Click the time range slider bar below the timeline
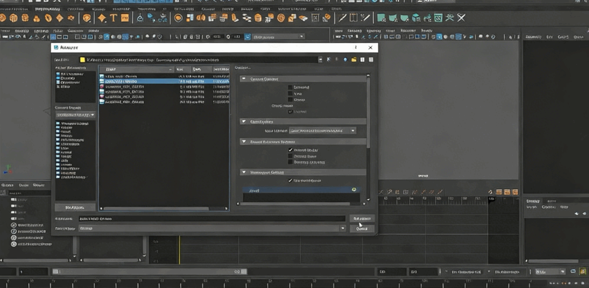The width and height of the screenshot is (589, 288). (148, 271)
